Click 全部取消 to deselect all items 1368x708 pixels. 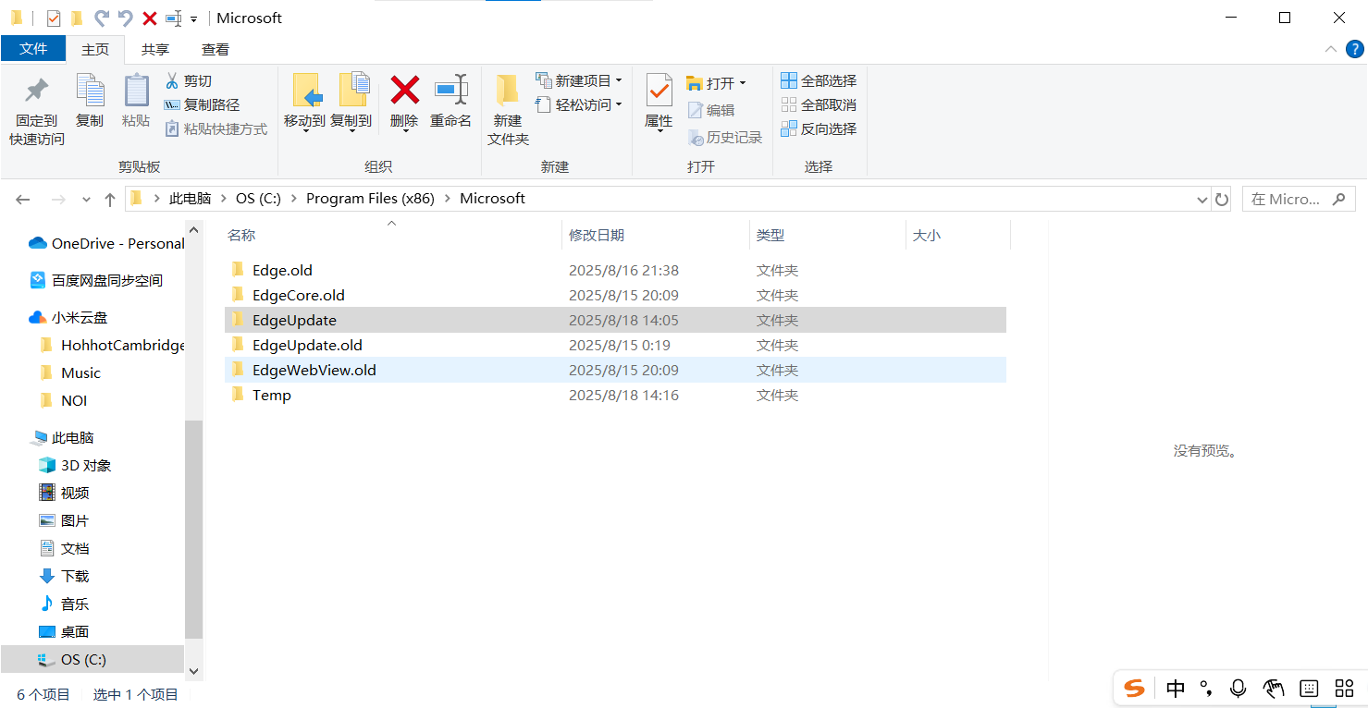click(820, 104)
